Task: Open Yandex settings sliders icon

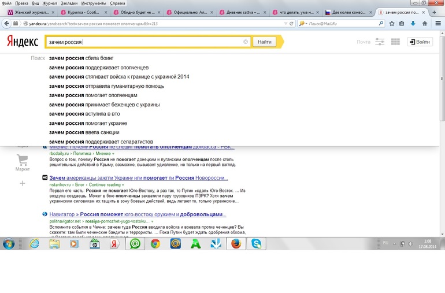Action: pyautogui.click(x=380, y=42)
